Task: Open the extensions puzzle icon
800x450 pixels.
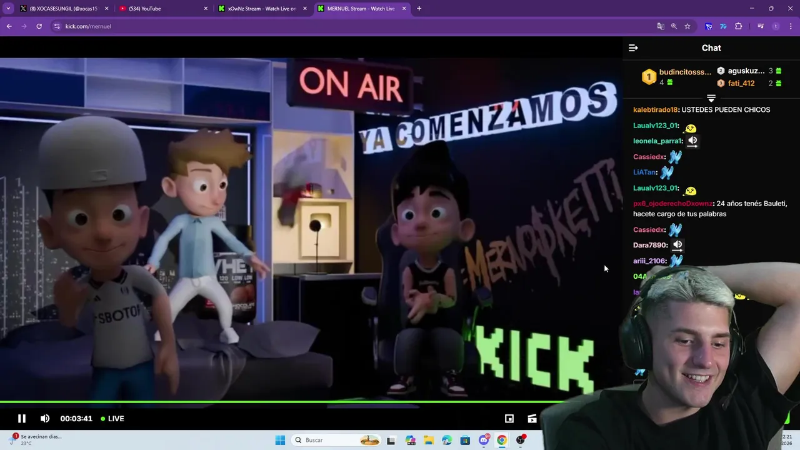Action: pyautogui.click(x=738, y=26)
